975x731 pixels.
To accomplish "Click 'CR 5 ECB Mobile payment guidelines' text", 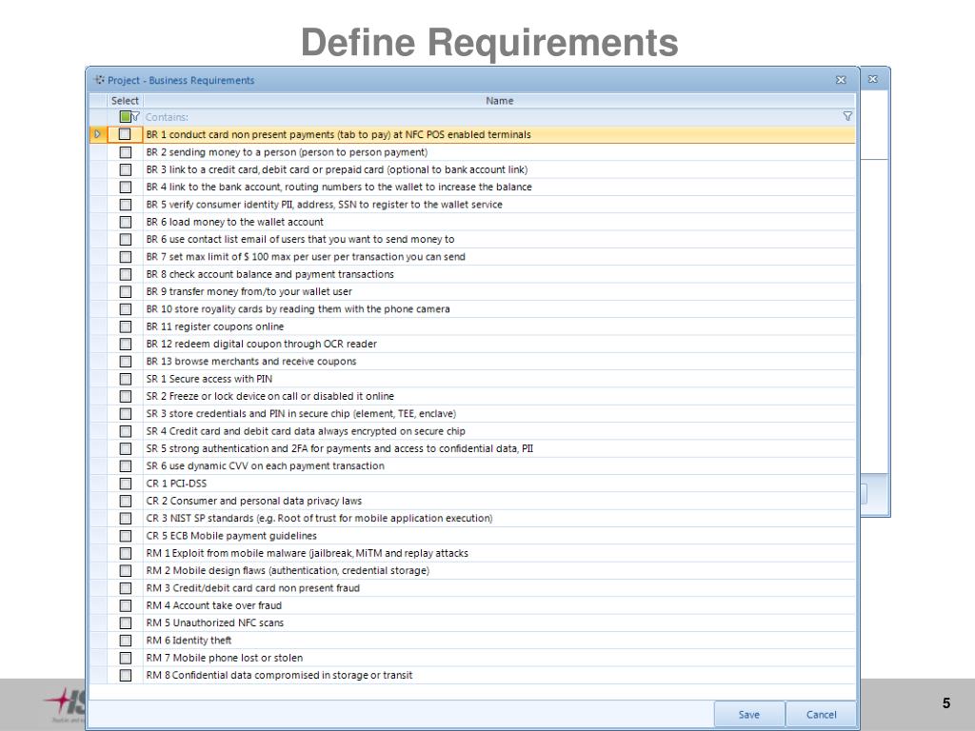I will 231,536.
